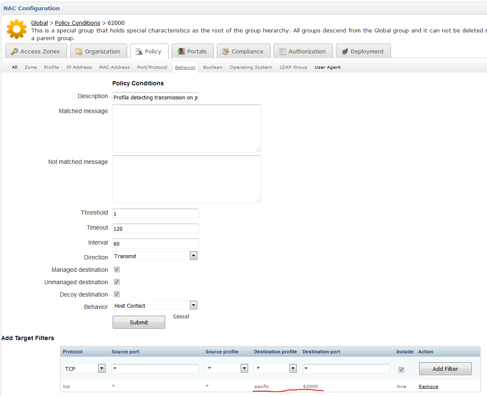The height and width of the screenshot is (396, 487).
Task: Open the Protocol dropdown showing TCP
Action: tap(101, 367)
